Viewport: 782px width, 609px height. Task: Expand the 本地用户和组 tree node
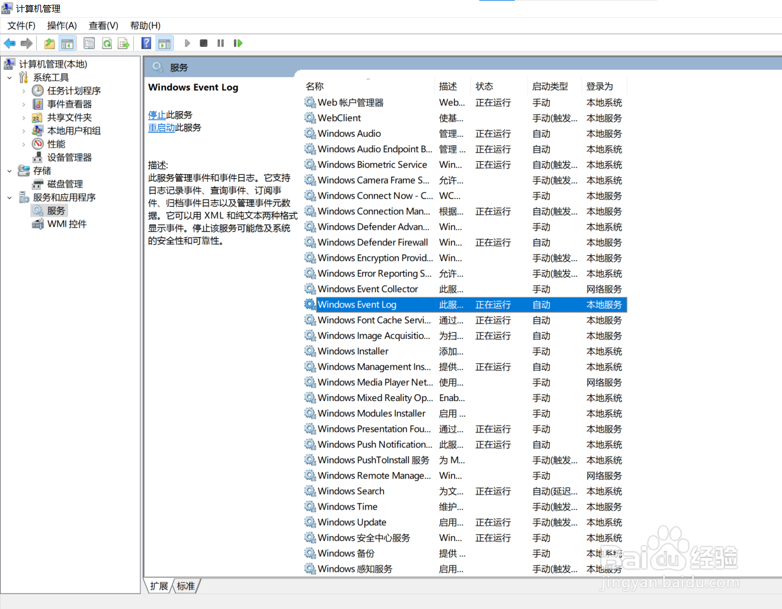coord(24,131)
